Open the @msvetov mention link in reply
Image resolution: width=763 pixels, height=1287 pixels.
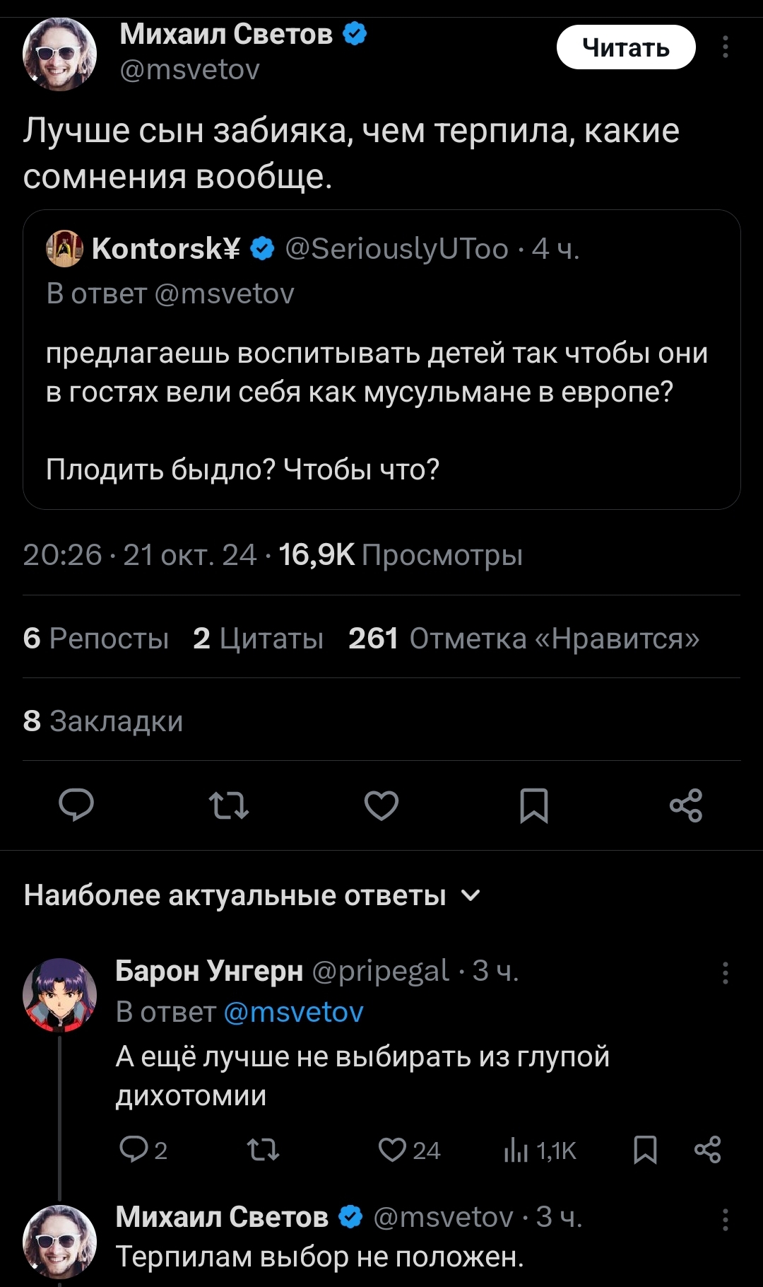coord(293,1012)
